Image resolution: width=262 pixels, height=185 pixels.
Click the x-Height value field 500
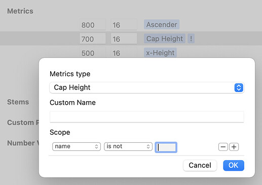pyautogui.click(x=93, y=53)
